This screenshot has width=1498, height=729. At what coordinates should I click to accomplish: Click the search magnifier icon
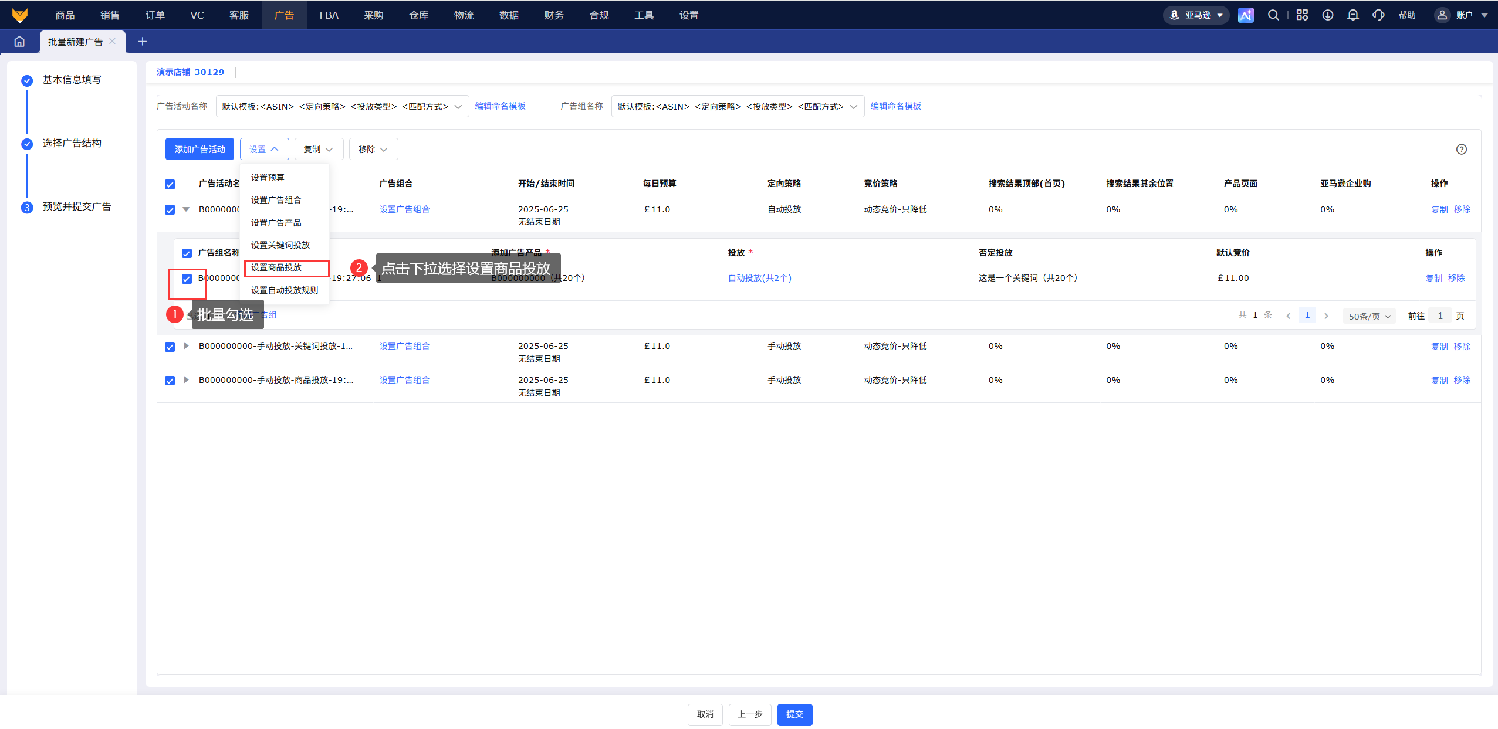(1273, 15)
